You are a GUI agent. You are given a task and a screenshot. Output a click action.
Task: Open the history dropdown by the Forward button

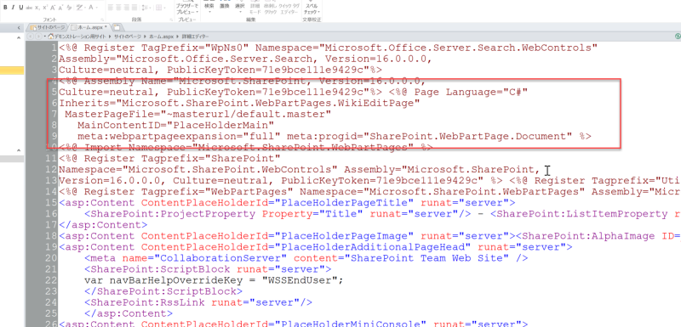tap(45, 37)
